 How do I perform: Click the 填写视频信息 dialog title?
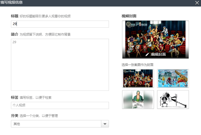click(x=12, y=2)
